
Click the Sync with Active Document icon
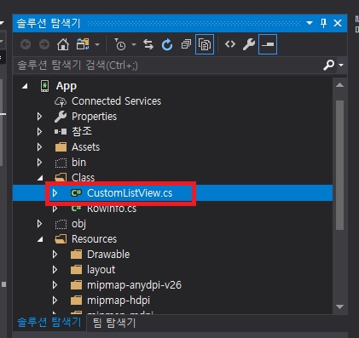[x=148, y=44]
